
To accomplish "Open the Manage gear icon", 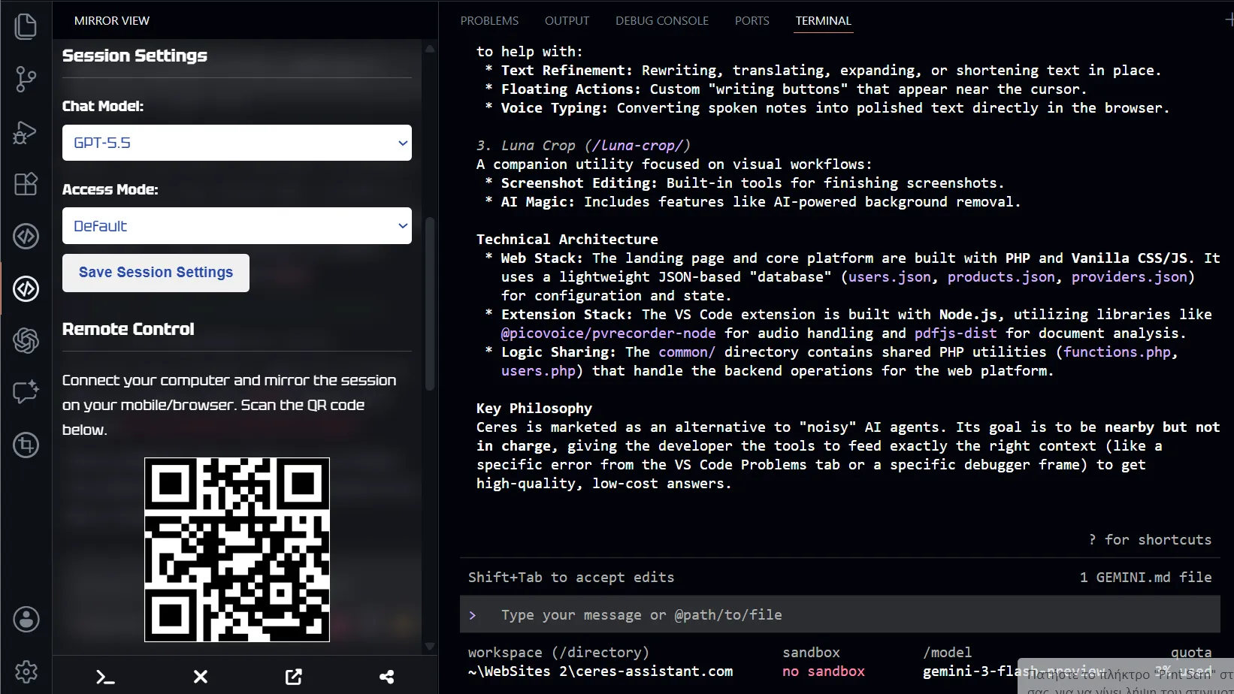I will 26,672.
